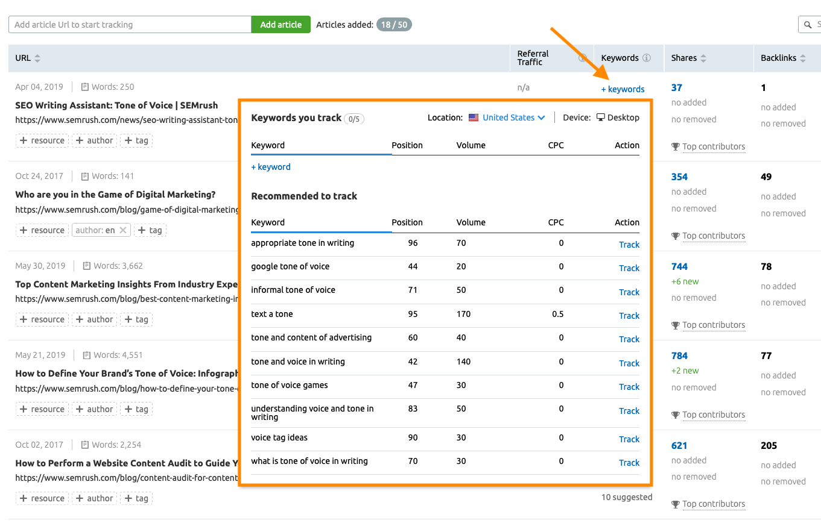Click the + keywords link under Keywords column

point(623,89)
